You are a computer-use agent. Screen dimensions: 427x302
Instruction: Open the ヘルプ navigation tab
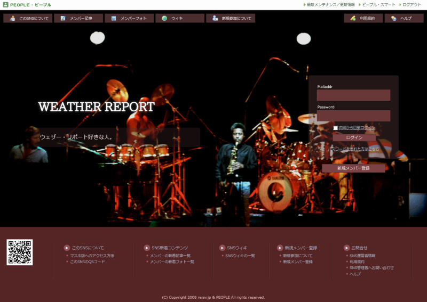coord(404,18)
